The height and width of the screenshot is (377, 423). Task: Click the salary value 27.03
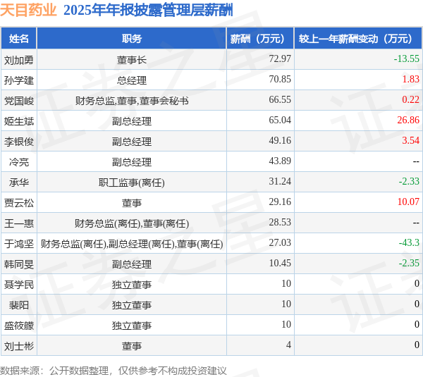(x=280, y=242)
